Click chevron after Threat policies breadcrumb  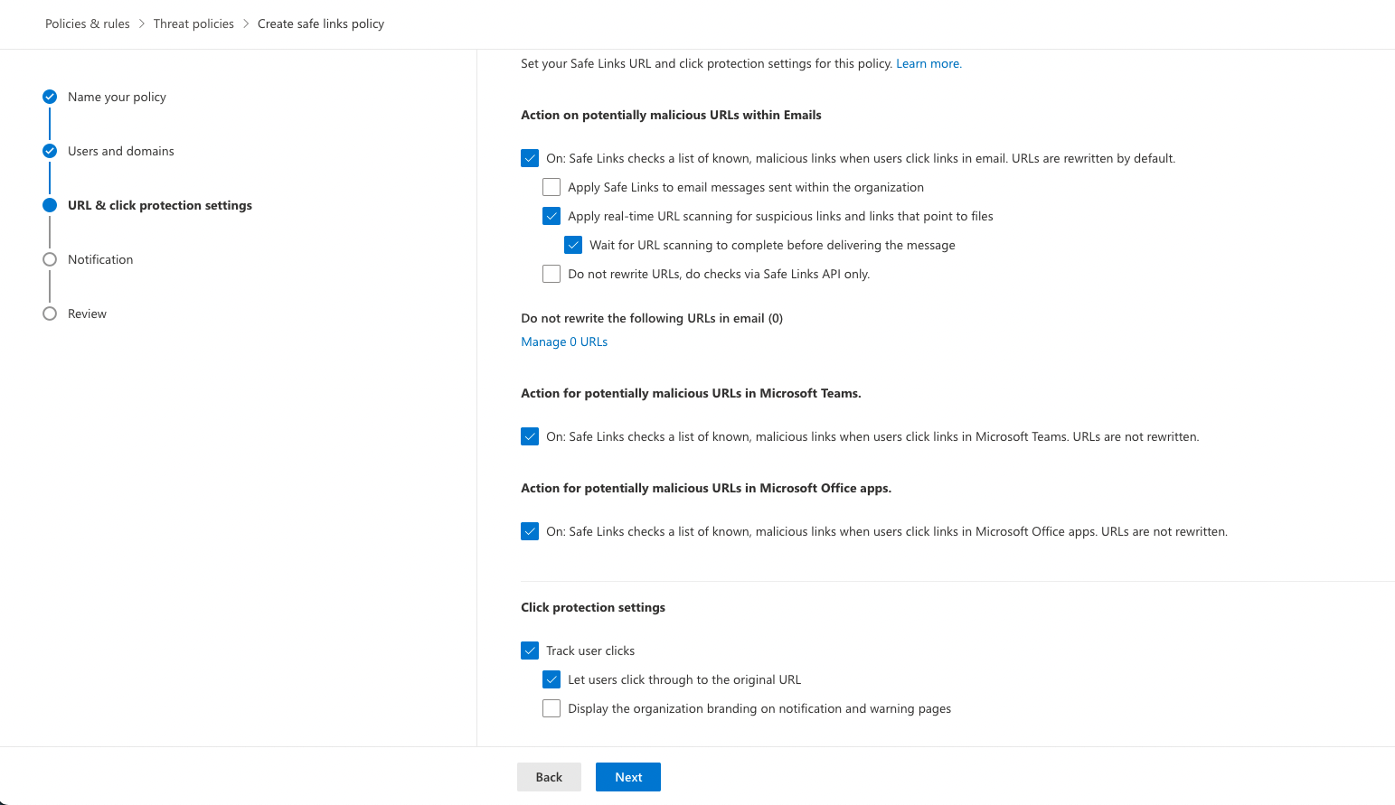click(x=246, y=23)
